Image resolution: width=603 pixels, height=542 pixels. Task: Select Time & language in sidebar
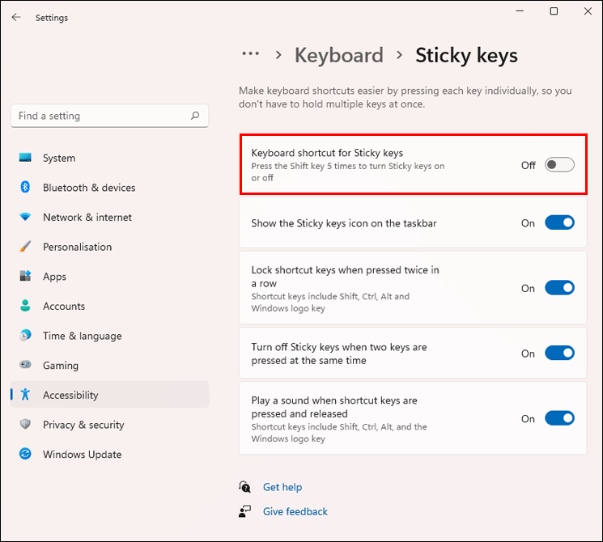pos(82,336)
